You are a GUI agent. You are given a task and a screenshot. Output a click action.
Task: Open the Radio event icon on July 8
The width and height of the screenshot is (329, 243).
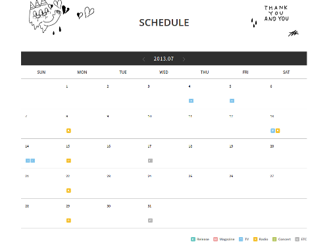pyautogui.click(x=68, y=130)
